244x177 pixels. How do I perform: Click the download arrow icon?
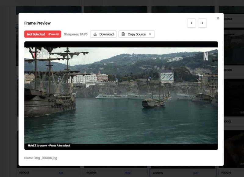(x=95, y=34)
